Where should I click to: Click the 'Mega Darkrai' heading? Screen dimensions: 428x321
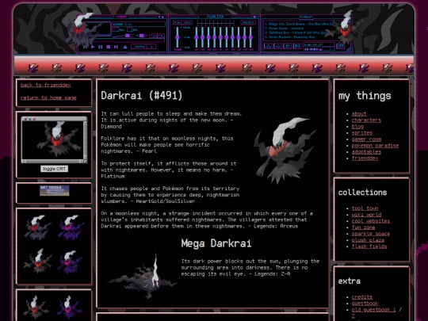[216, 243]
